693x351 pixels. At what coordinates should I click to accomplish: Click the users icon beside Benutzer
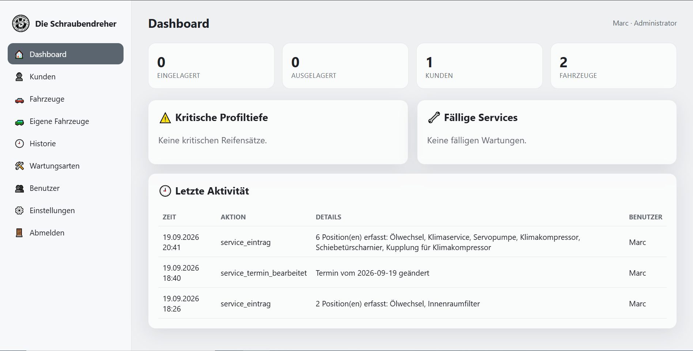[19, 188]
